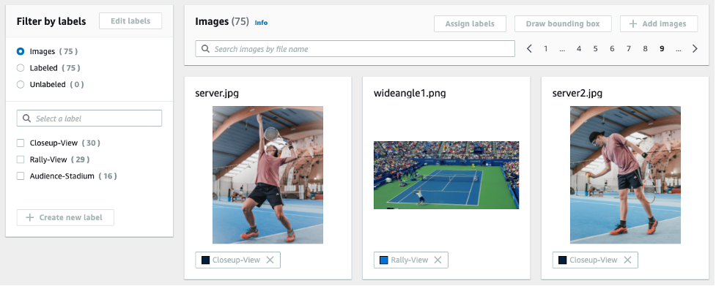Check the Audience-Stadium label filter
This screenshot has width=716, height=286.
point(20,176)
